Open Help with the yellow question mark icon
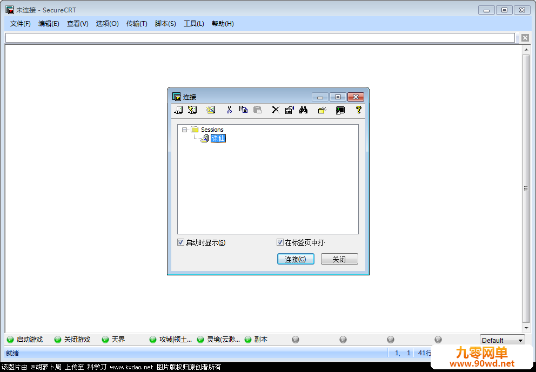536x372 pixels. click(358, 110)
